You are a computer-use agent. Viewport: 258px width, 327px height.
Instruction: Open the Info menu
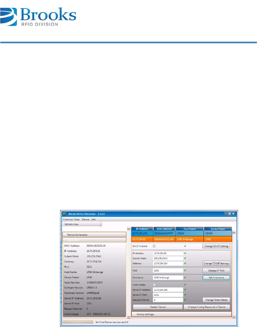[x=94, y=219]
